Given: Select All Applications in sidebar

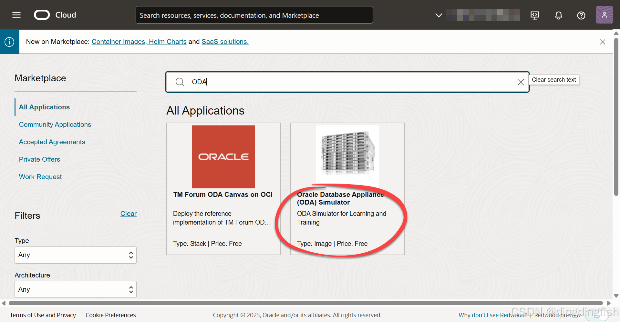Looking at the screenshot, I should (x=44, y=107).
